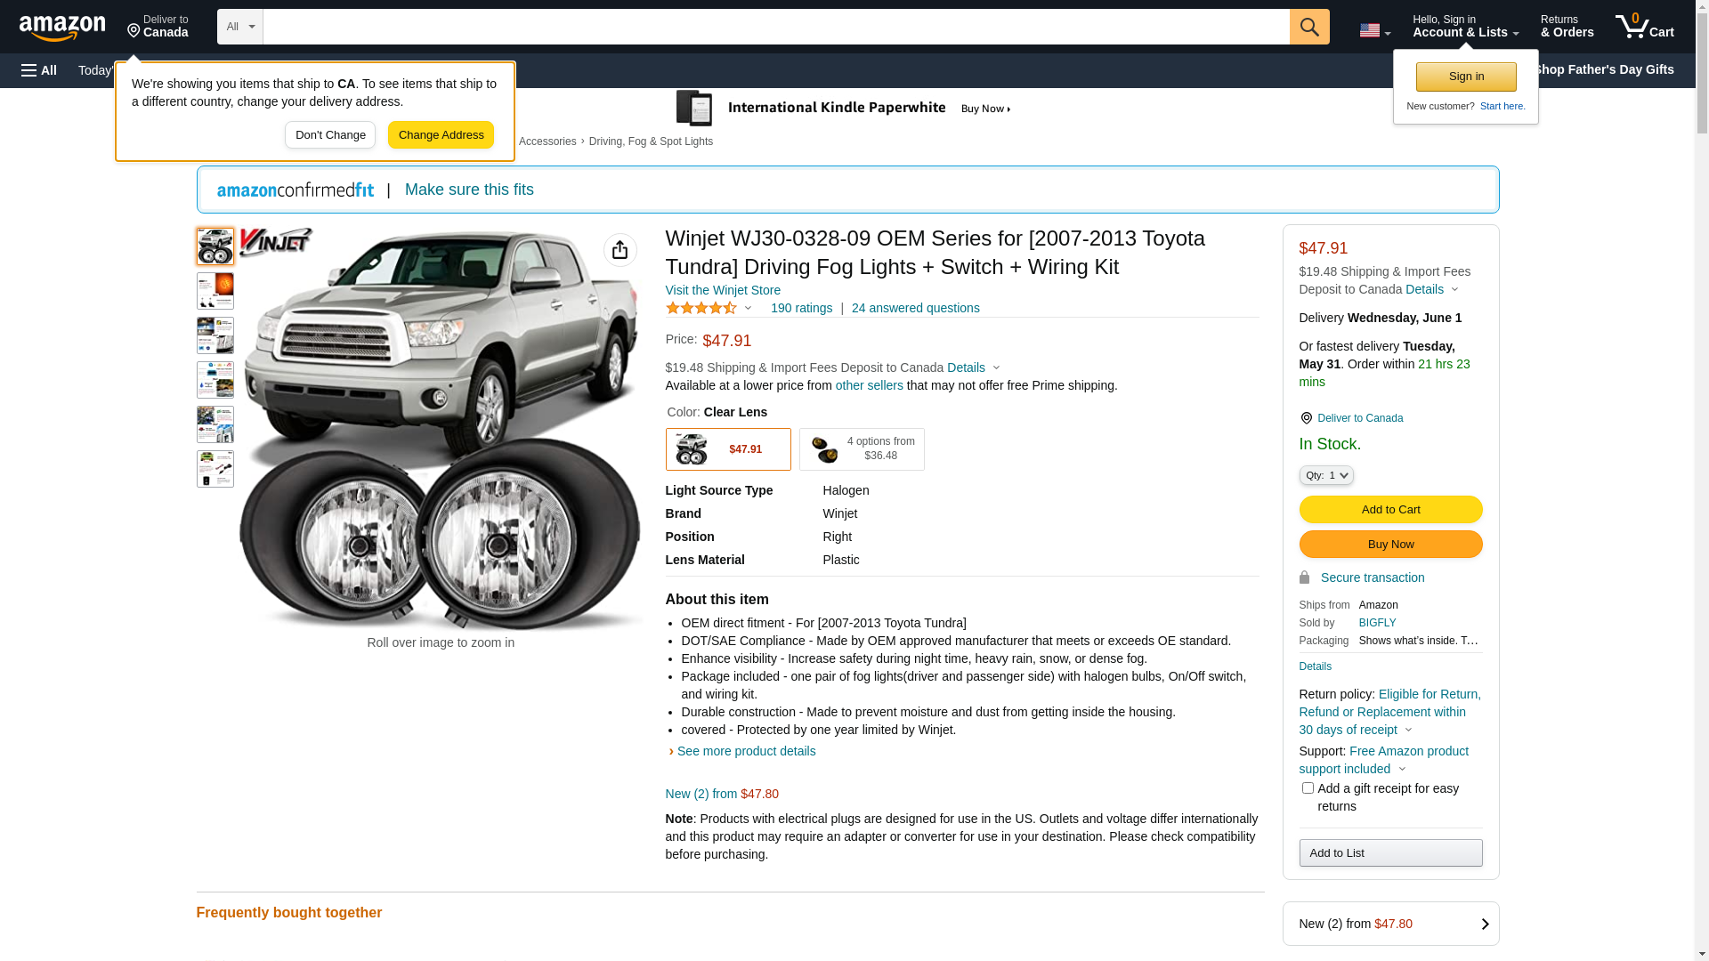
Task: Select the 4 options from $36.48 swatch
Action: click(x=861, y=449)
